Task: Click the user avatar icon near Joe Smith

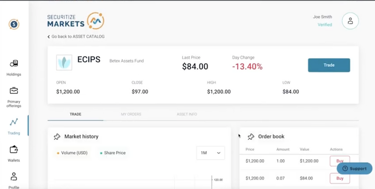Action: click(x=350, y=21)
